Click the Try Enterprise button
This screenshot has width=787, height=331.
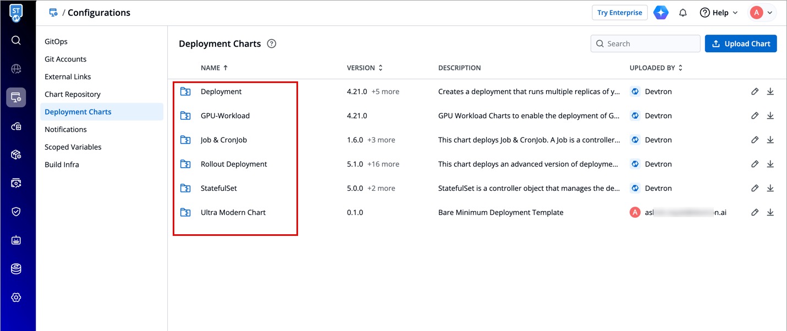click(x=619, y=13)
